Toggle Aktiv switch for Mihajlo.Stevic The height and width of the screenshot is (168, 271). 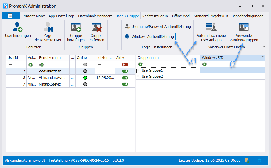point(125,84)
